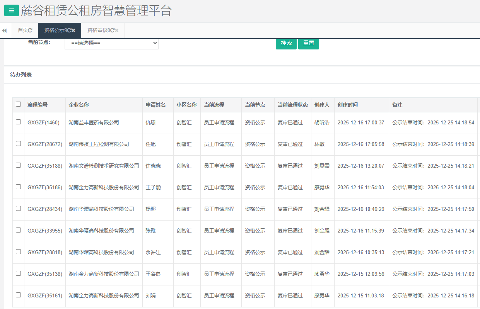Screen dimensions: 480x309
Task: Check the row for GXGZF(1460)
Action: [18, 122]
